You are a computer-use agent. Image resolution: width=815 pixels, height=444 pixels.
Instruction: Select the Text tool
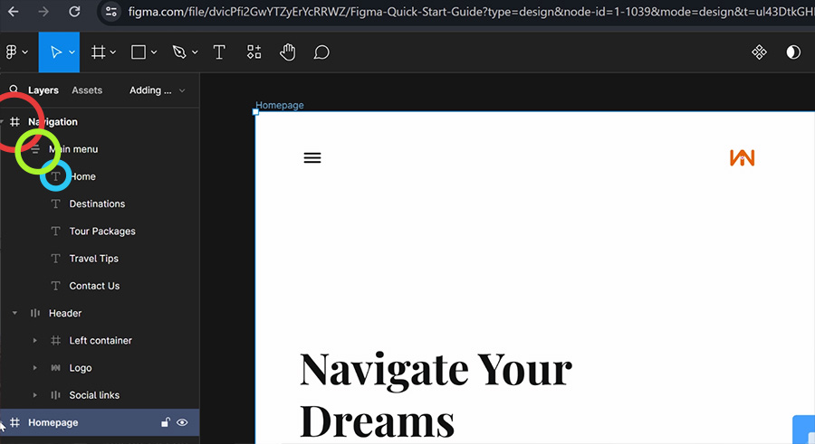(219, 52)
